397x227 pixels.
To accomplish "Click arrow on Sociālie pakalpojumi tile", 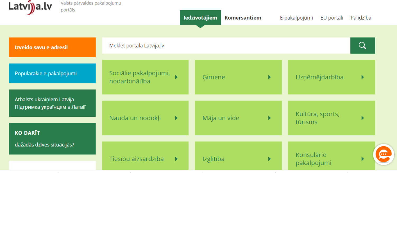I will pos(176,77).
